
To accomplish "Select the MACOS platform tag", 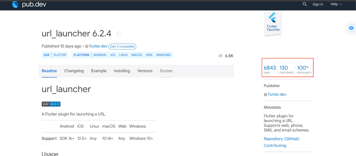I will 137,55.
